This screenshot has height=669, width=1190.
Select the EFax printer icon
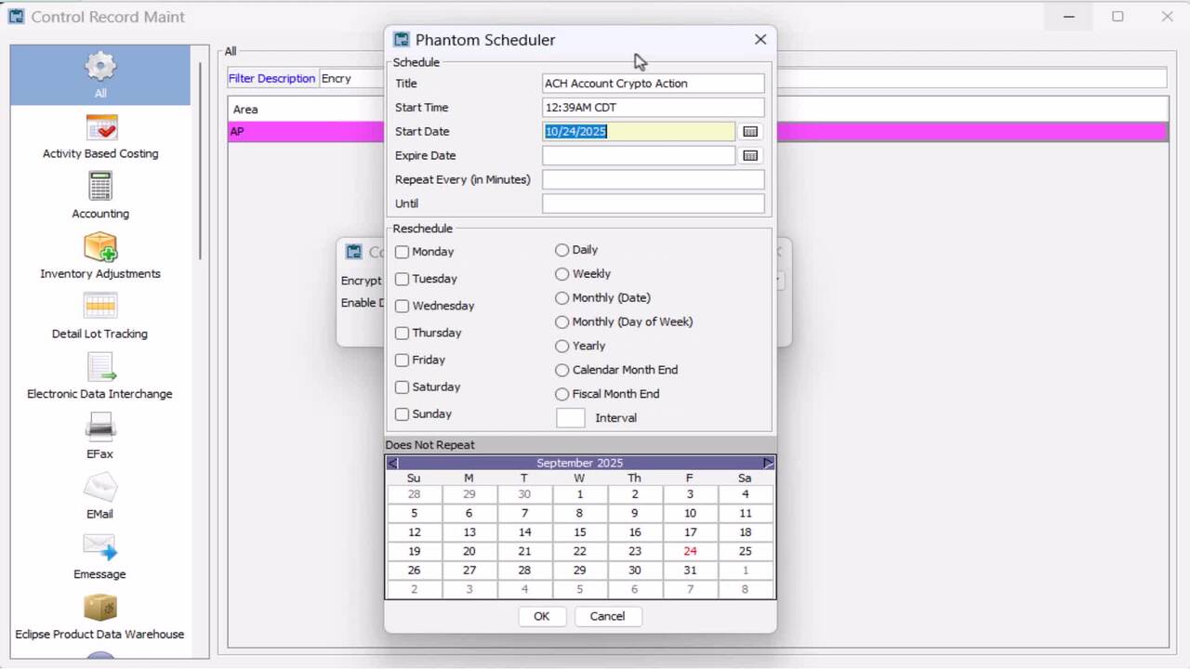click(100, 428)
